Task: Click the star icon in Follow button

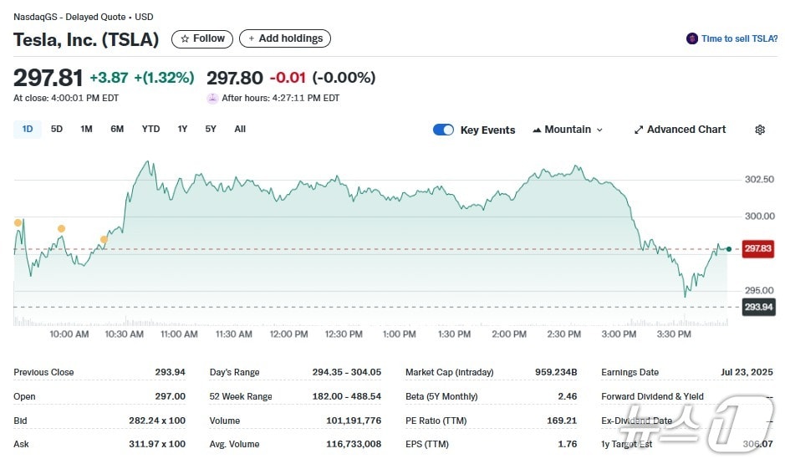Action: [185, 38]
